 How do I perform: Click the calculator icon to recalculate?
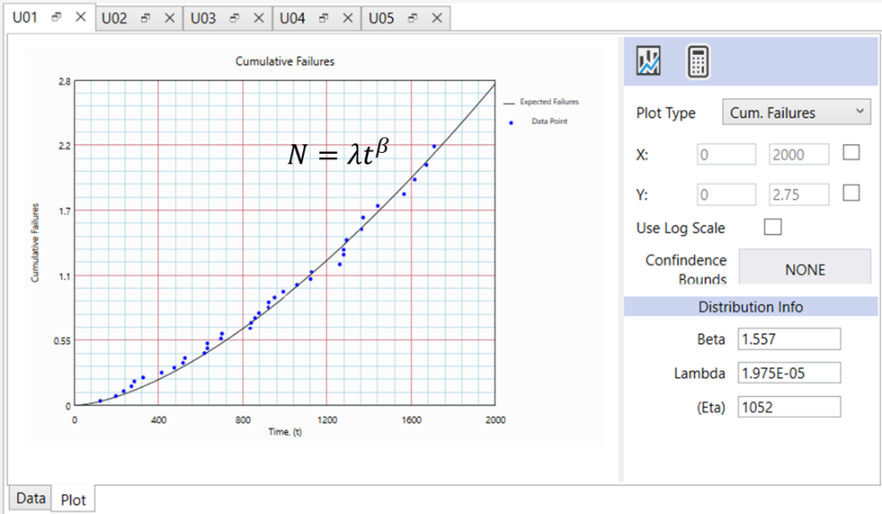click(x=697, y=61)
